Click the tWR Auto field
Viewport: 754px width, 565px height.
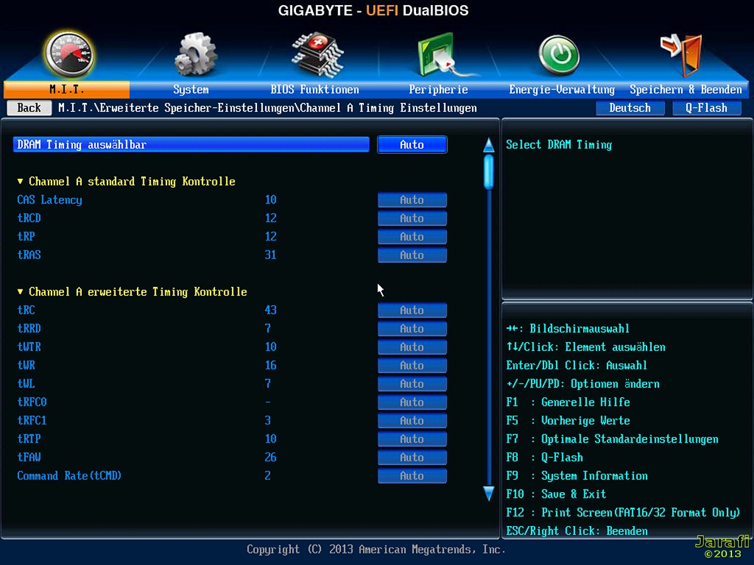coord(412,365)
